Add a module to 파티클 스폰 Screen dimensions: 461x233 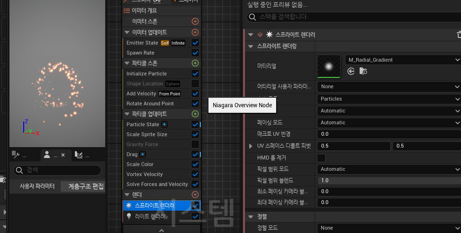195,63
